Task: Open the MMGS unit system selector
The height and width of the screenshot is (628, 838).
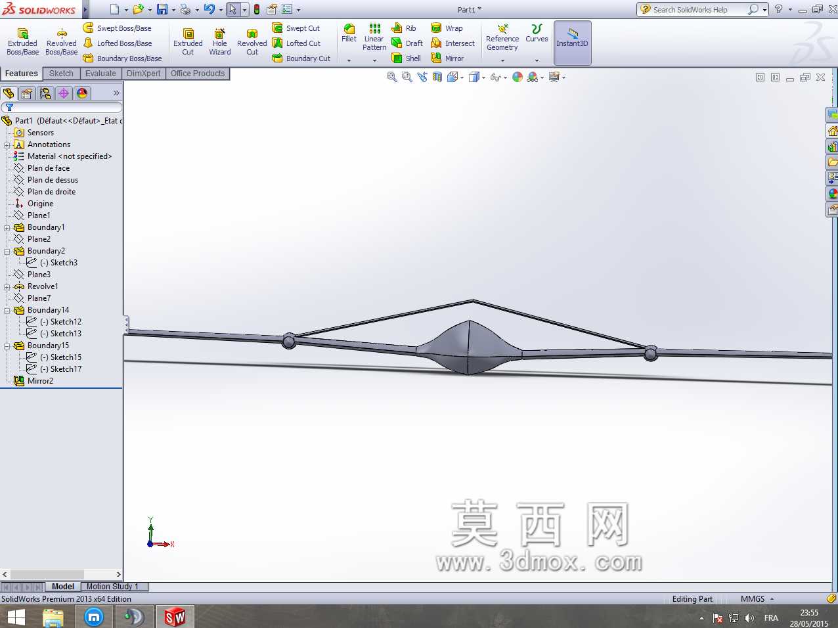Action: coord(757,599)
